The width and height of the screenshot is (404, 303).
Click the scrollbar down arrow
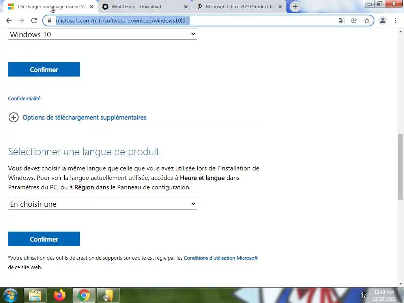pyautogui.click(x=400, y=283)
